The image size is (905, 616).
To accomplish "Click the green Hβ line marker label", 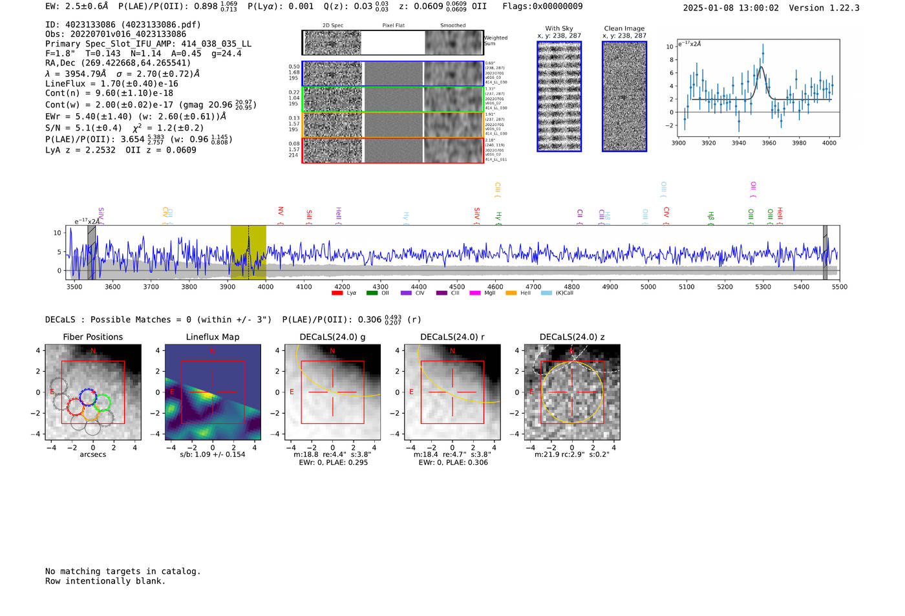I will point(711,216).
